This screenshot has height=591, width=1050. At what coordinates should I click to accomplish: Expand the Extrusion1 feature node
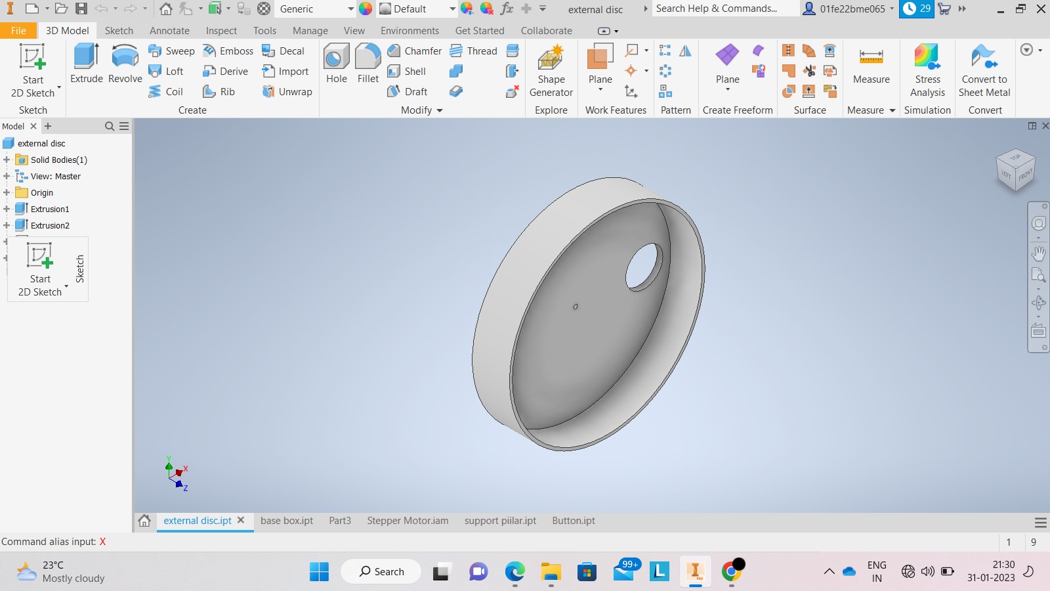7,209
